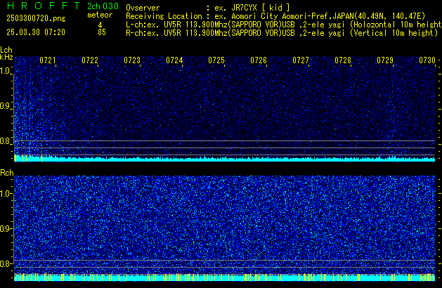The height and width of the screenshot is (288, 442).
Task: Click the Rch 1.0 kHz axis label
Action: [x=6, y=194]
